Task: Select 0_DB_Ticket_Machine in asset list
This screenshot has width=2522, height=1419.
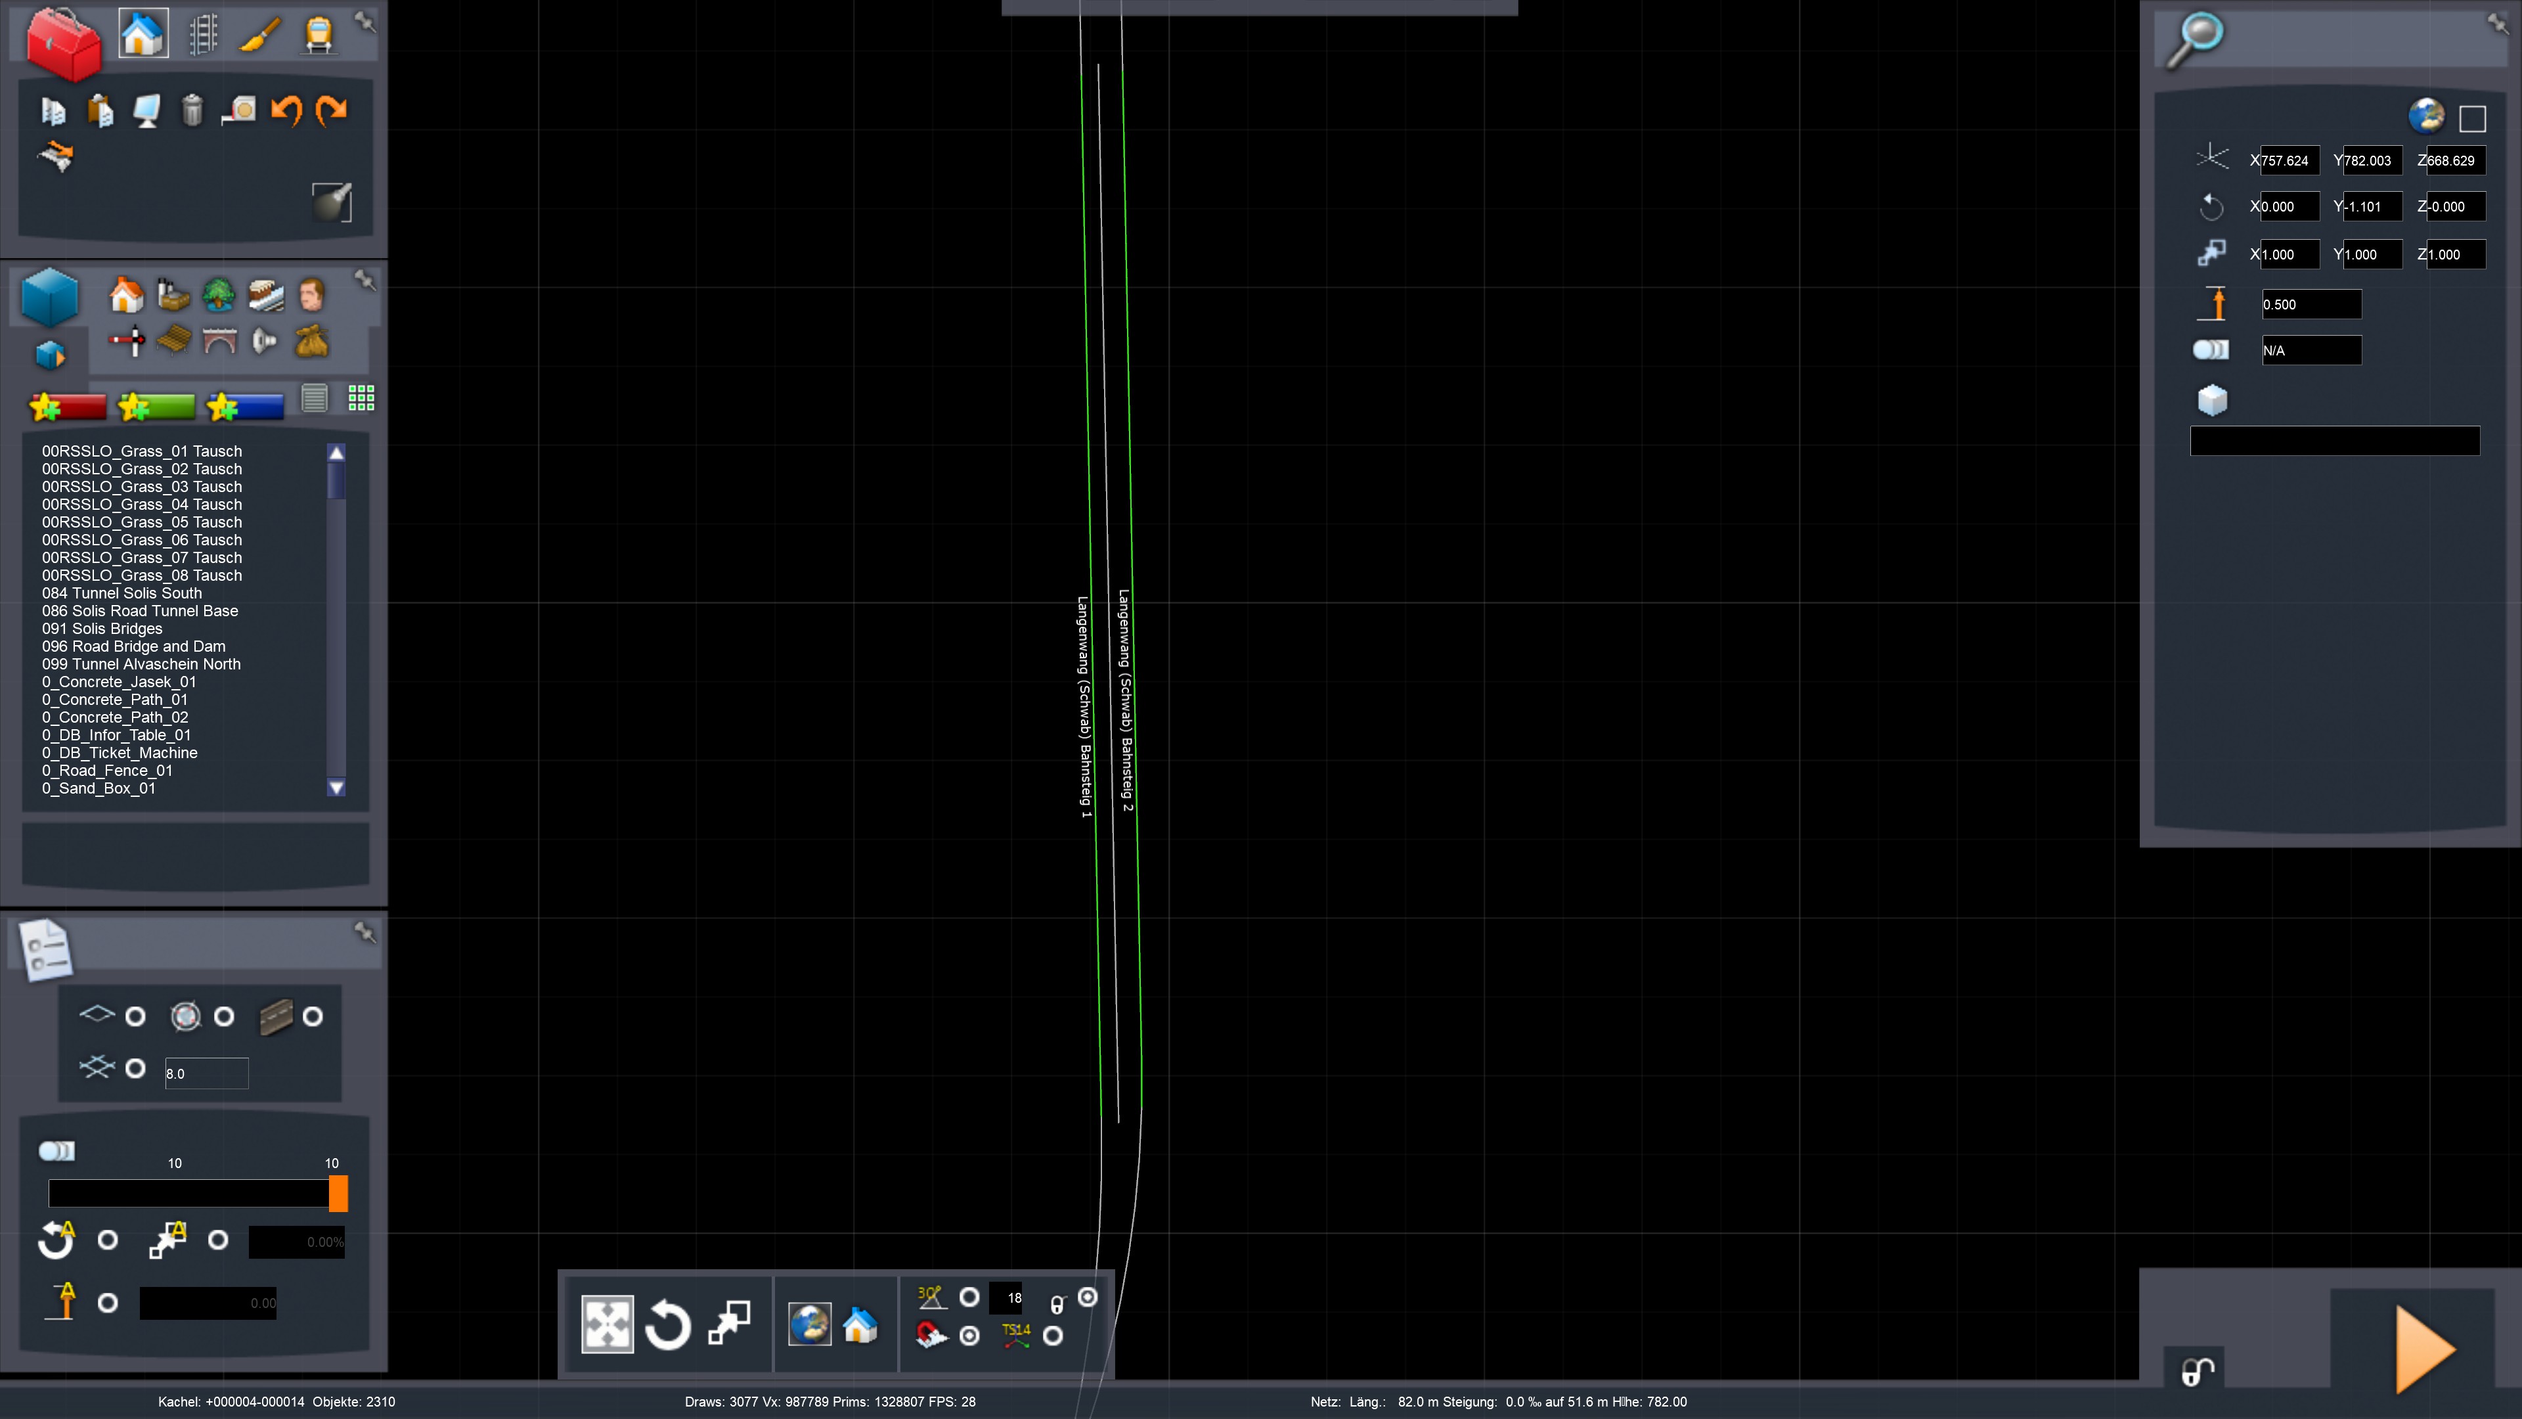Action: pyautogui.click(x=120, y=752)
